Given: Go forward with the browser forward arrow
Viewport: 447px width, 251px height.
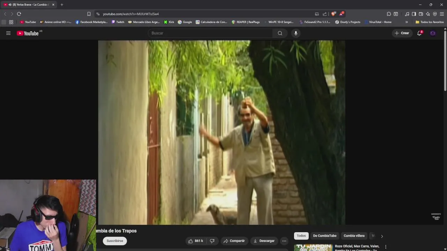Looking at the screenshot, I should click(x=12, y=14).
